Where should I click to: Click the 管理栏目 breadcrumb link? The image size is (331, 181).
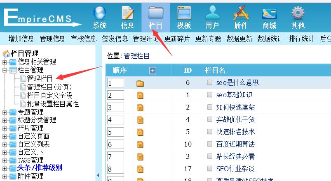136,56
